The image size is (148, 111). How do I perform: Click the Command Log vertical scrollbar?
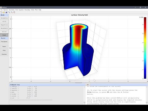tap(84, 95)
